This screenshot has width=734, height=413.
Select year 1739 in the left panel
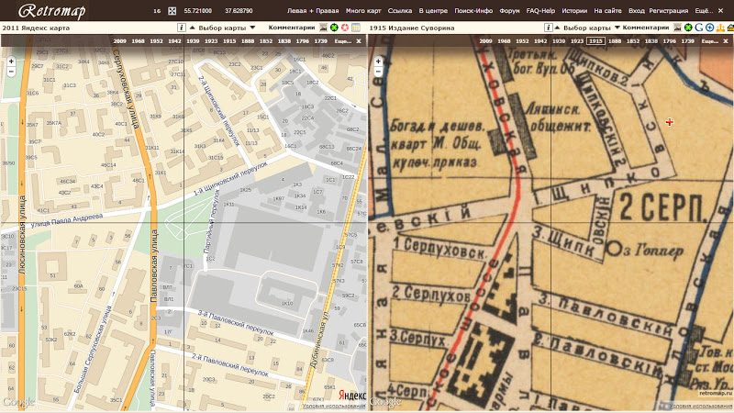coord(320,41)
